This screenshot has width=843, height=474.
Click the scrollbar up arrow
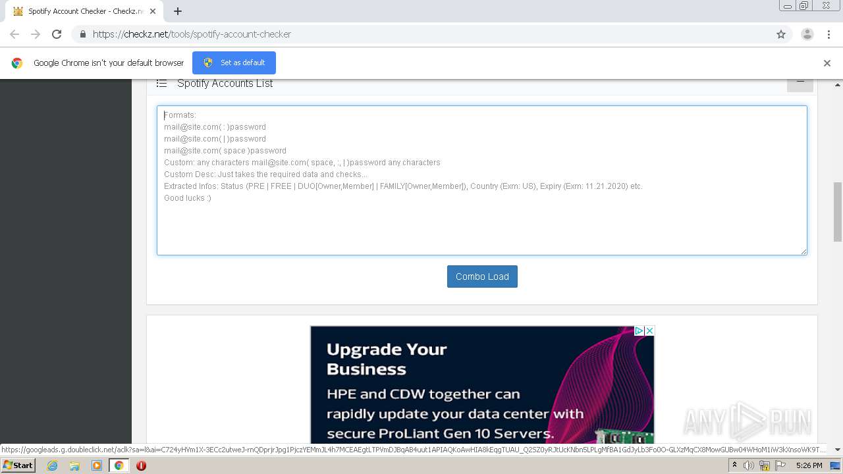click(x=838, y=85)
